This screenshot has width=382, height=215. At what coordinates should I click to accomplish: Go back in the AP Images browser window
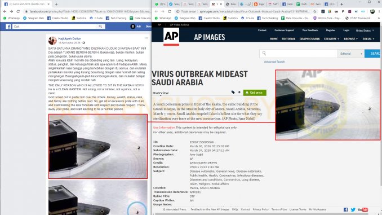pos(156,11)
